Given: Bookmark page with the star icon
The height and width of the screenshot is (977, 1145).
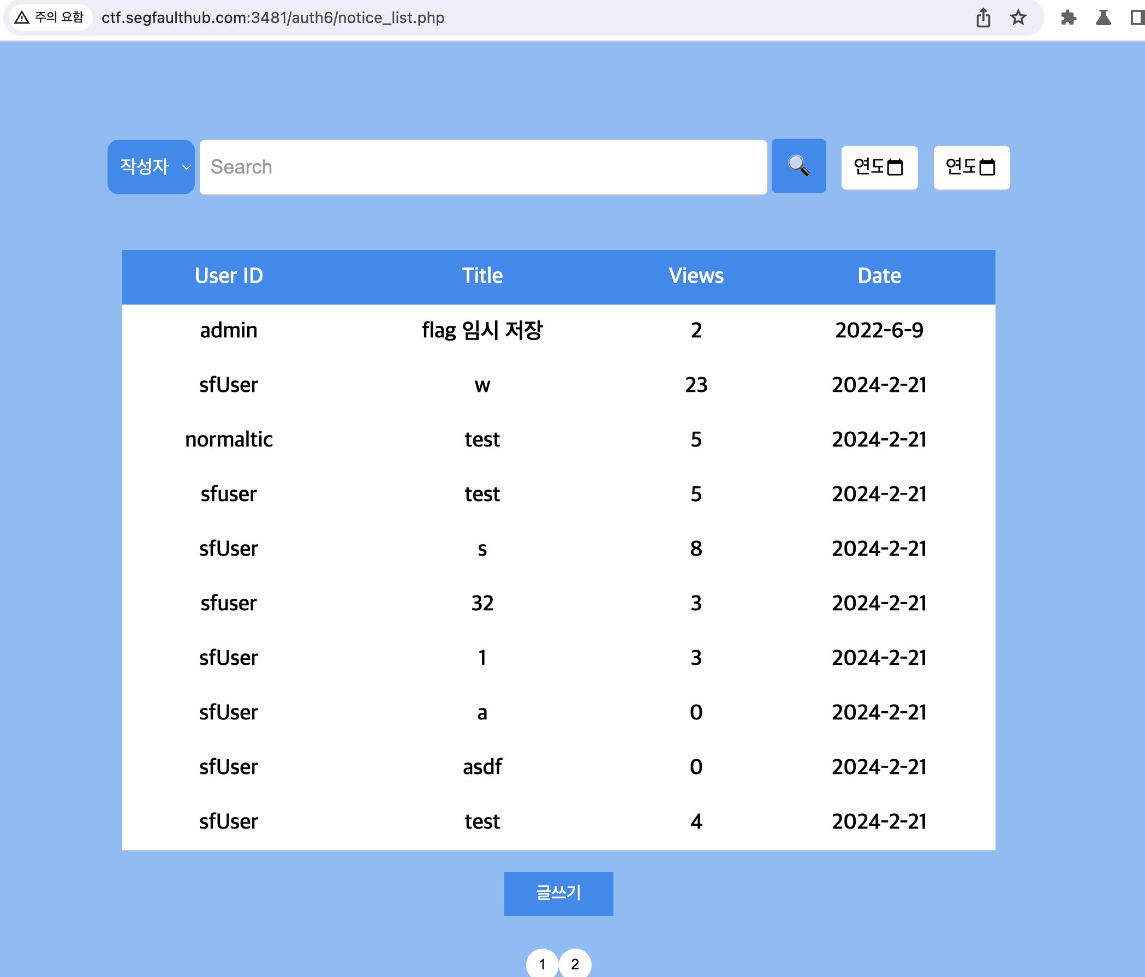Looking at the screenshot, I should point(1018,17).
